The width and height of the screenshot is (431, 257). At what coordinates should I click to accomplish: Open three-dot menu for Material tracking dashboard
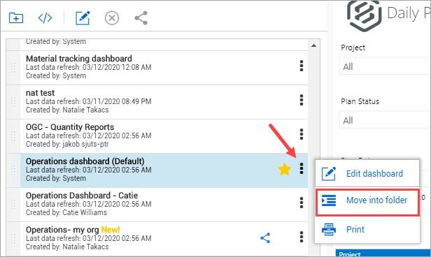(302, 66)
